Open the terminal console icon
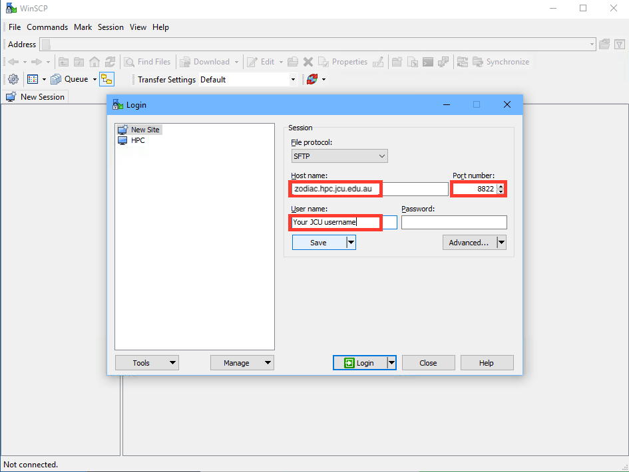The height and width of the screenshot is (472, 629). coord(428,62)
